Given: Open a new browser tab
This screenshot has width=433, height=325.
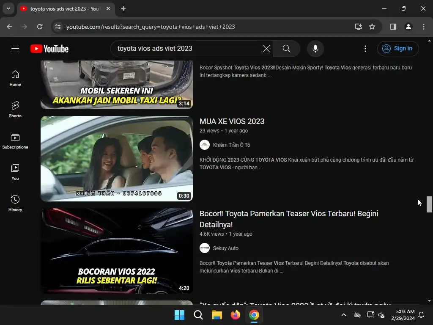Looking at the screenshot, I should point(123,8).
